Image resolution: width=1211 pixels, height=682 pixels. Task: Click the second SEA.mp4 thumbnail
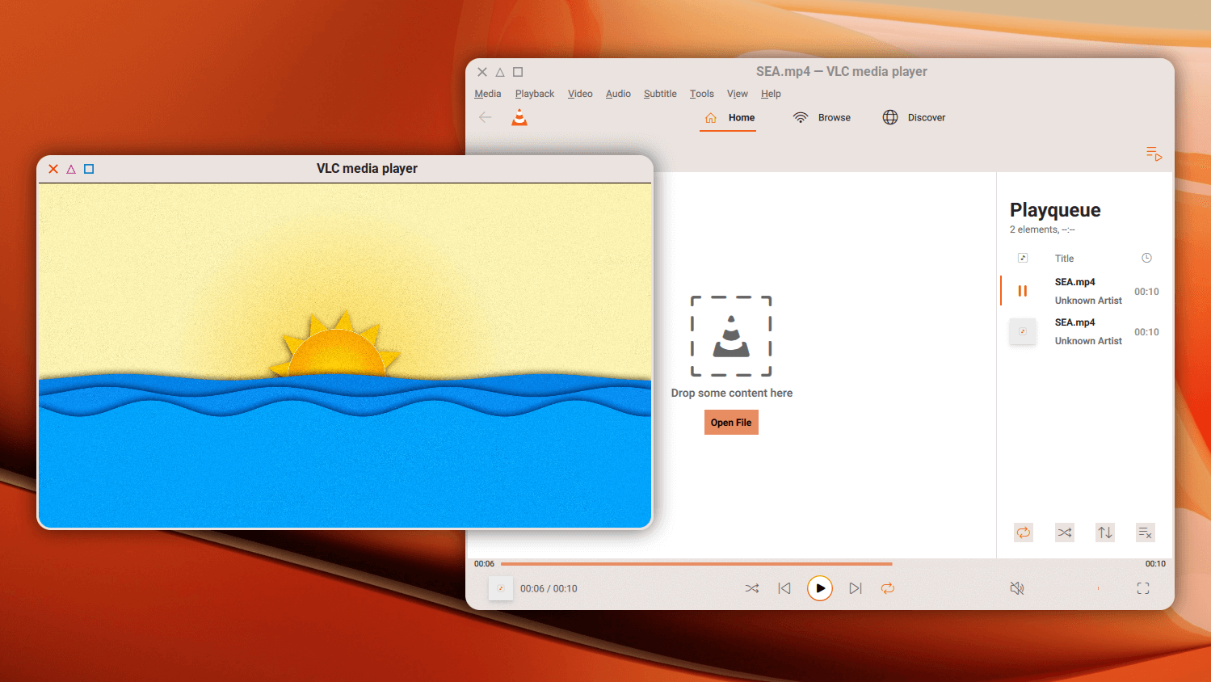click(1023, 331)
